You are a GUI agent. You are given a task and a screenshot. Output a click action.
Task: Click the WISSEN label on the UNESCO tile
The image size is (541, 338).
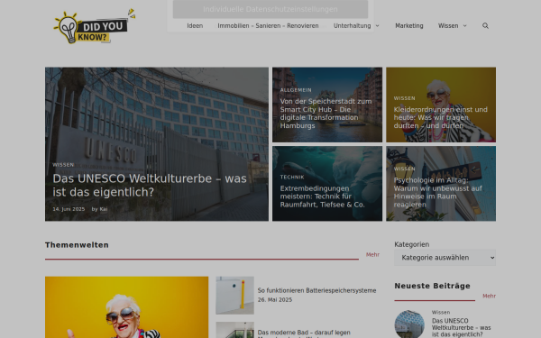point(63,165)
